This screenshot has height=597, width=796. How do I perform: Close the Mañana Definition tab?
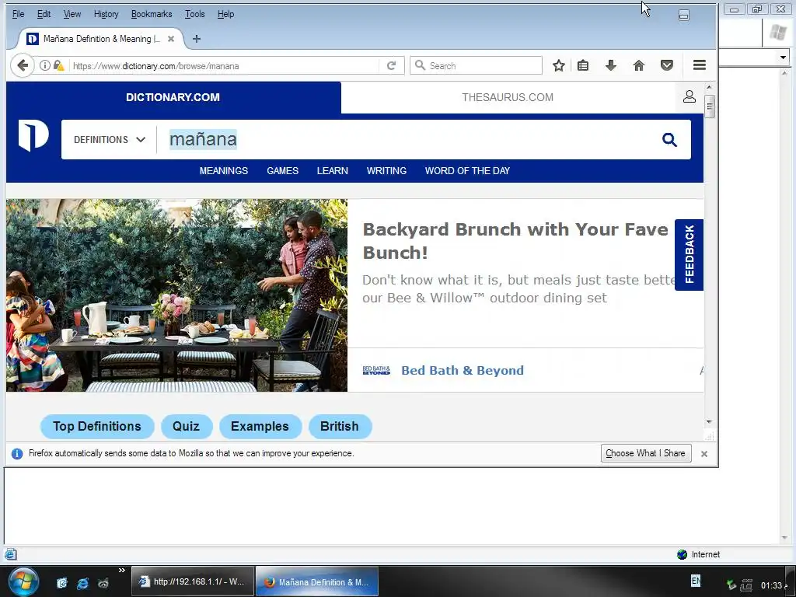pyautogui.click(x=171, y=39)
